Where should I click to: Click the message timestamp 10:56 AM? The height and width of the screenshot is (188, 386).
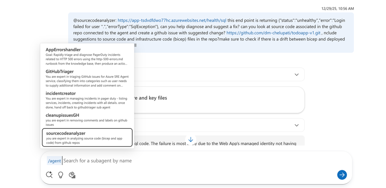coord(337,9)
